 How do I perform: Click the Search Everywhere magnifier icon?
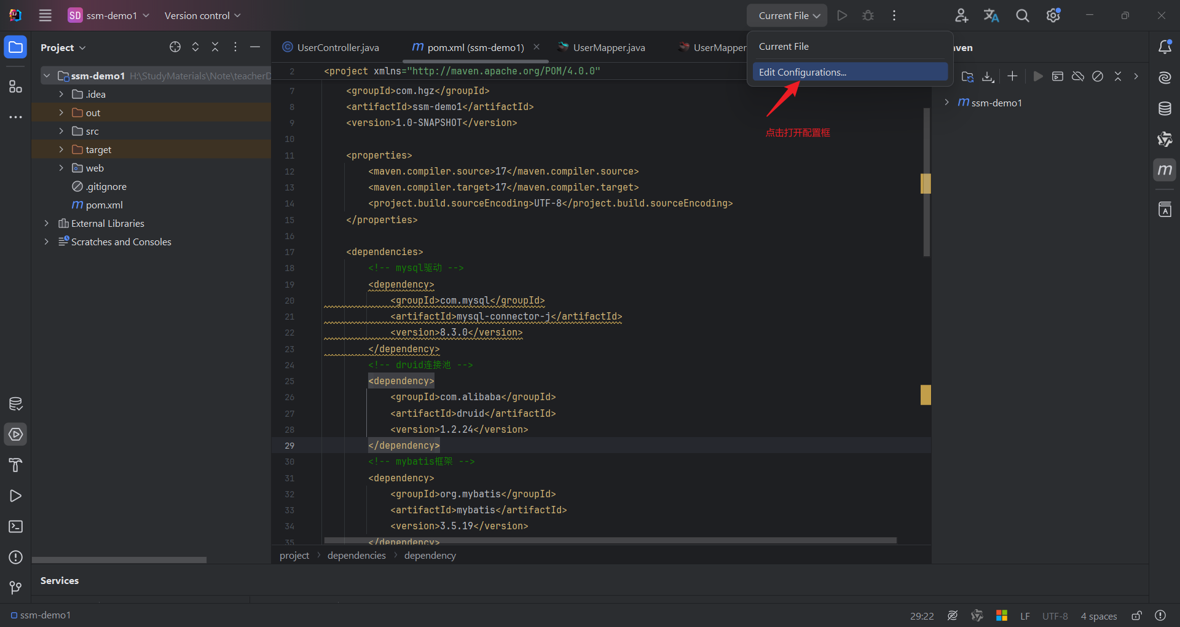pos(1022,15)
